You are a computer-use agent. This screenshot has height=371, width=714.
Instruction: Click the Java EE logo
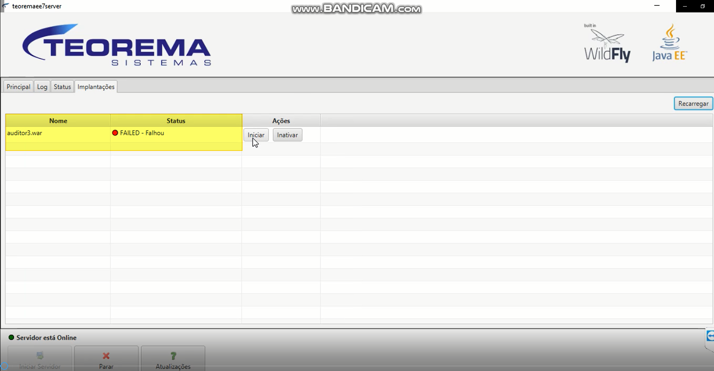tap(670, 43)
